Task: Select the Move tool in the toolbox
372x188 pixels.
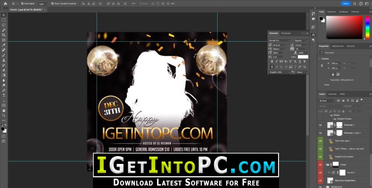Action: [x=4, y=15]
